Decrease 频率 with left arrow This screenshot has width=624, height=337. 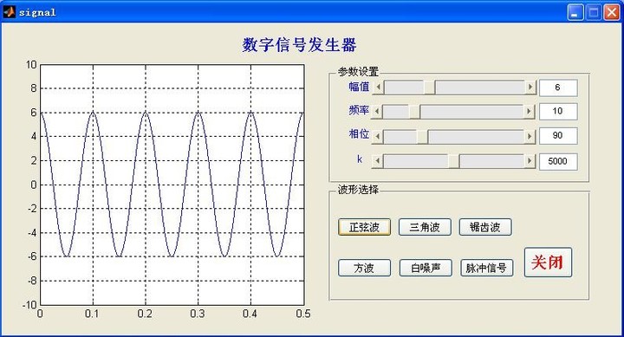pyautogui.click(x=377, y=112)
